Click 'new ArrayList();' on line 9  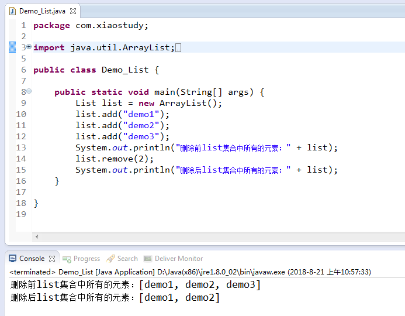click(x=180, y=103)
